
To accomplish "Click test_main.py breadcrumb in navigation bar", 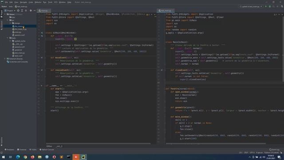I will (x=21, y=7).
